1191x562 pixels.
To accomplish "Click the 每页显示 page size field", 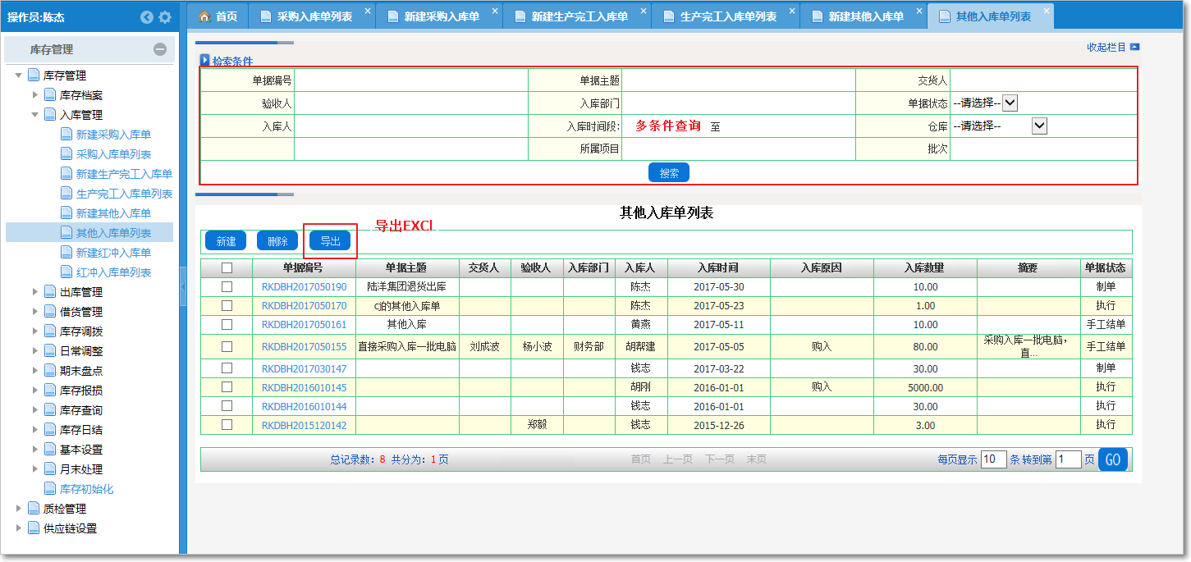I will click(x=993, y=459).
